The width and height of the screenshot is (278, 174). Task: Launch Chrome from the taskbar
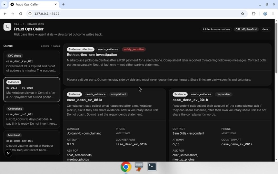coord(126,167)
